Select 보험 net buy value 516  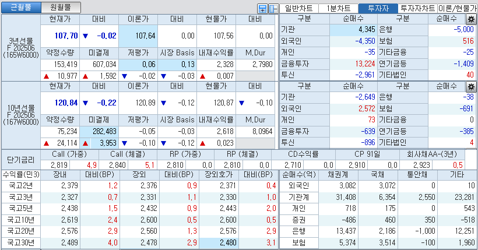click(452, 41)
